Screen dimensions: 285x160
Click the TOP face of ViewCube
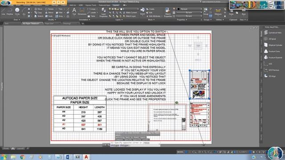[198, 46]
